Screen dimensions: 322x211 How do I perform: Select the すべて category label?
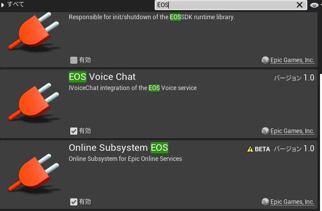(x=16, y=4)
